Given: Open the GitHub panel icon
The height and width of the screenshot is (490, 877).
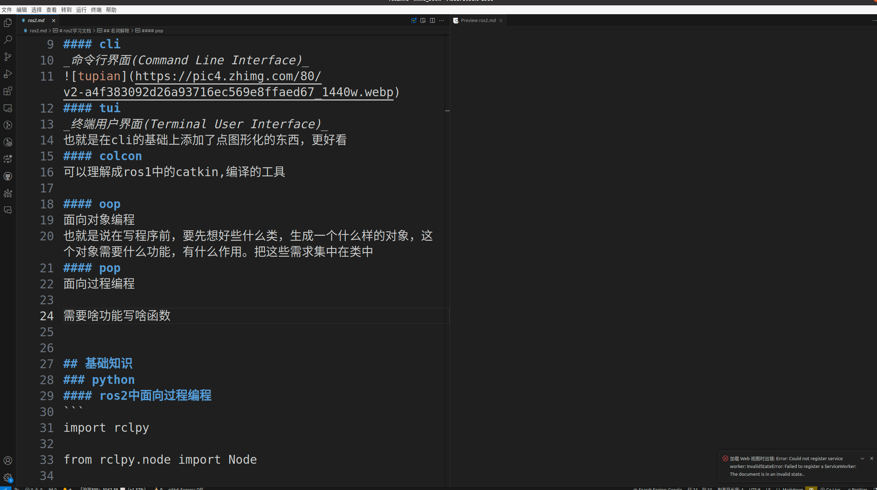Looking at the screenshot, I should (8, 176).
